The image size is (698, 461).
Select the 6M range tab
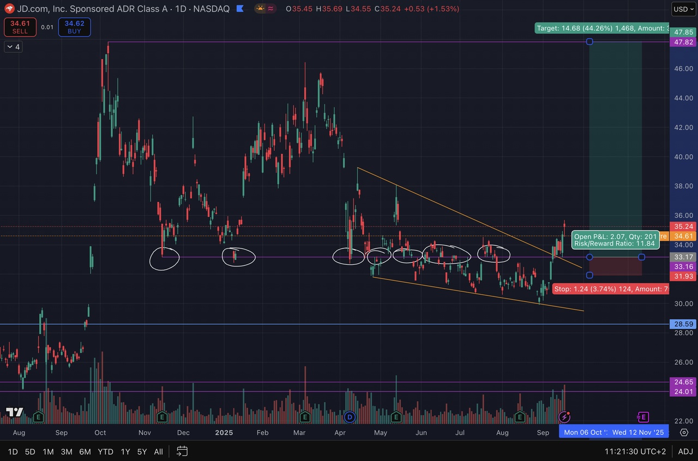[x=85, y=452]
